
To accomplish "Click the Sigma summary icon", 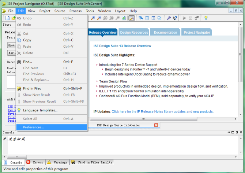I will 191,18.
